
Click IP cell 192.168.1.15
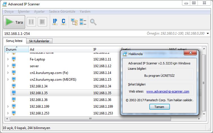(x=102, y=80)
